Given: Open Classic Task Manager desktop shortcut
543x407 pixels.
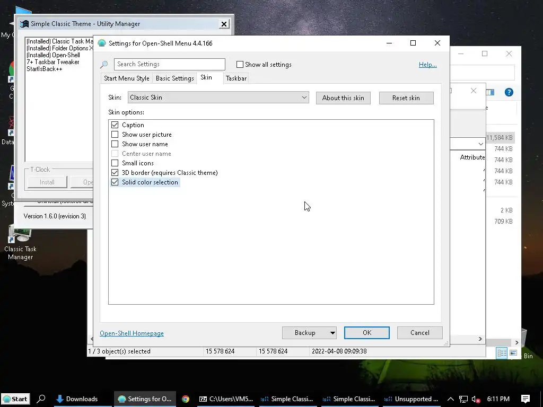Looking at the screenshot, I should click(x=20, y=242).
